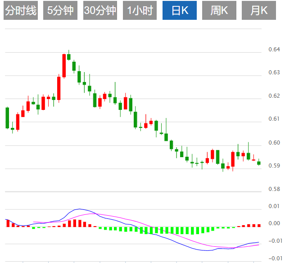
Task: Switch to the 分时线 tab
Action: tap(21, 10)
